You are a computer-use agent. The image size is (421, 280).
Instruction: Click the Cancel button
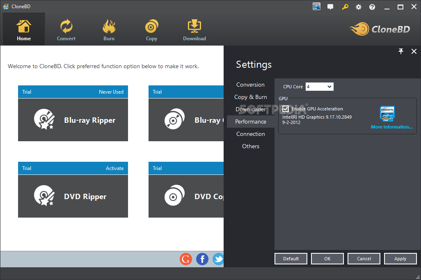point(364,259)
